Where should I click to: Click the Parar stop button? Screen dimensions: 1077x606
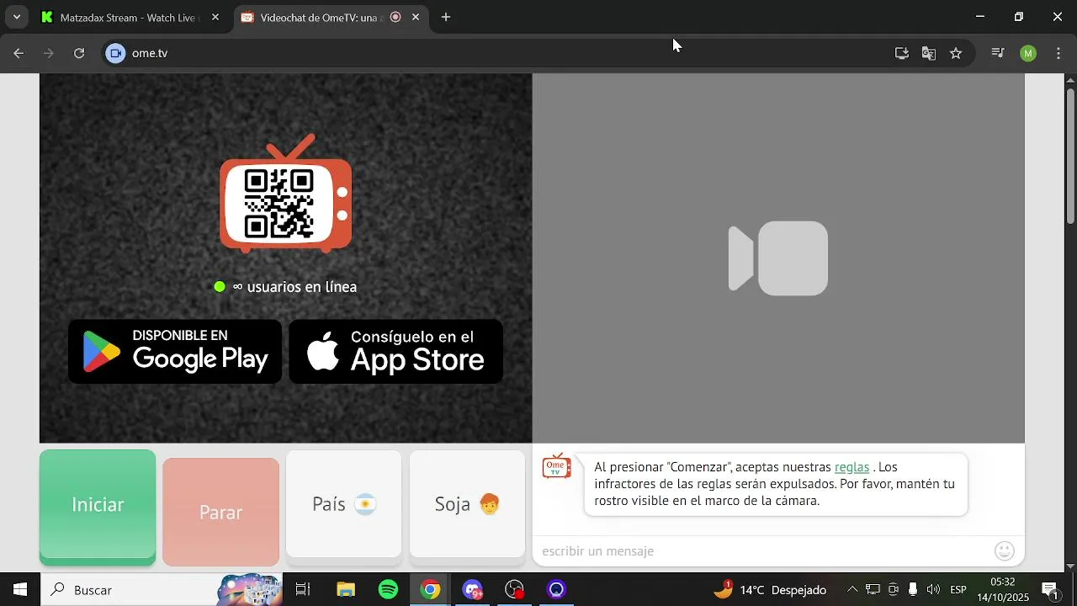[220, 512]
